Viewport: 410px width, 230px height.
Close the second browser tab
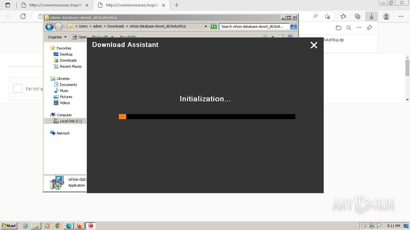(164, 5)
